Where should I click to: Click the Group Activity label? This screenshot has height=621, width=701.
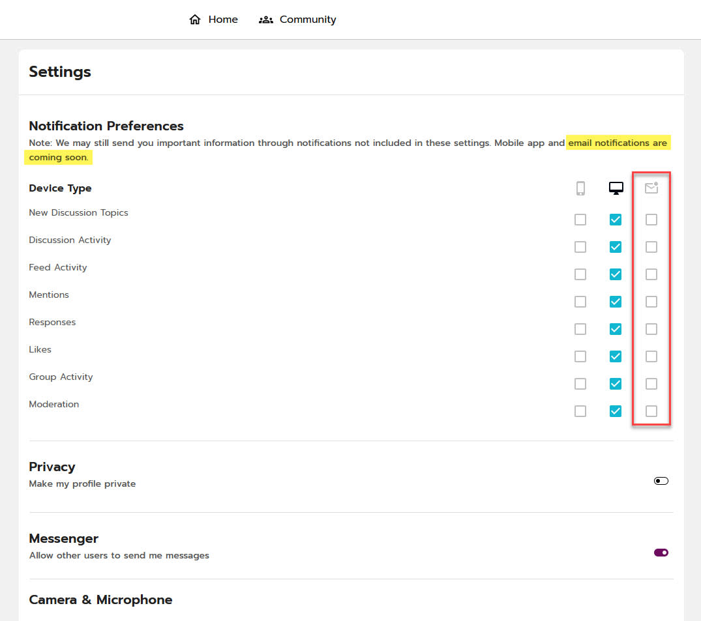point(61,377)
